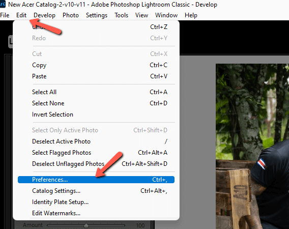Viewport: 289px width, 229px height.
Task: Click the Amount slider handle
Action: point(86,225)
